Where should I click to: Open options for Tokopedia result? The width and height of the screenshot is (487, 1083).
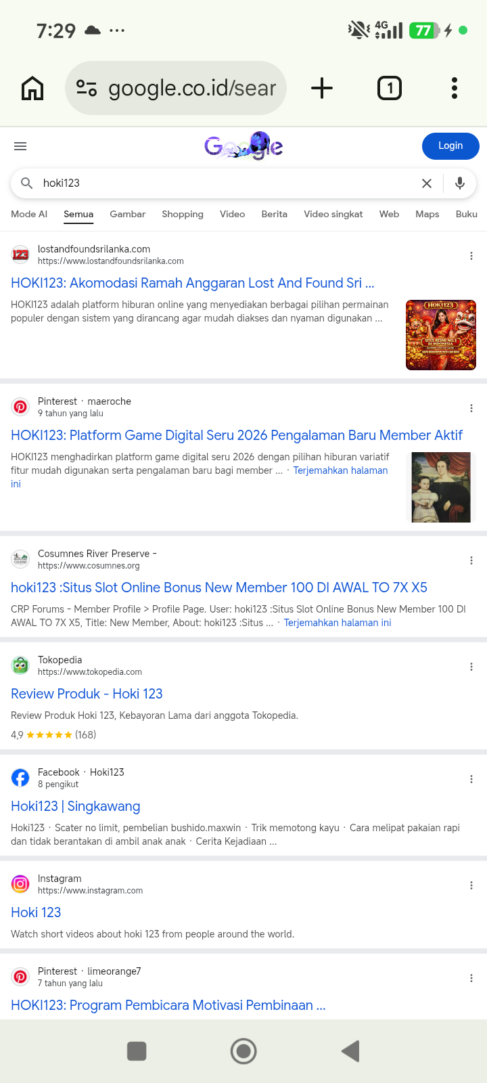[471, 667]
